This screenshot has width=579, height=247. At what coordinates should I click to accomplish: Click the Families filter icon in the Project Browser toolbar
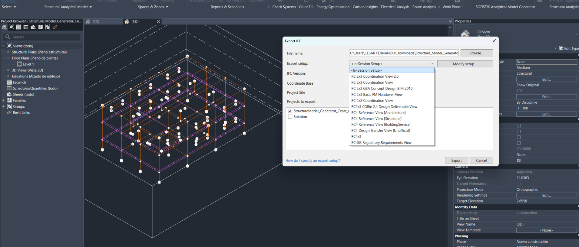click(40, 27)
